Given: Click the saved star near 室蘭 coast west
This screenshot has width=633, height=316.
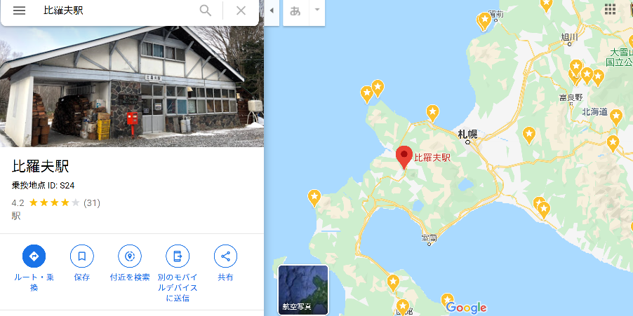Looking at the screenshot, I should click(x=314, y=198).
